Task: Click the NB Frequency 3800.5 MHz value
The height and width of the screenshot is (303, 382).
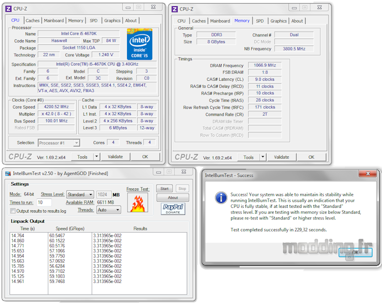Action: click(294, 49)
